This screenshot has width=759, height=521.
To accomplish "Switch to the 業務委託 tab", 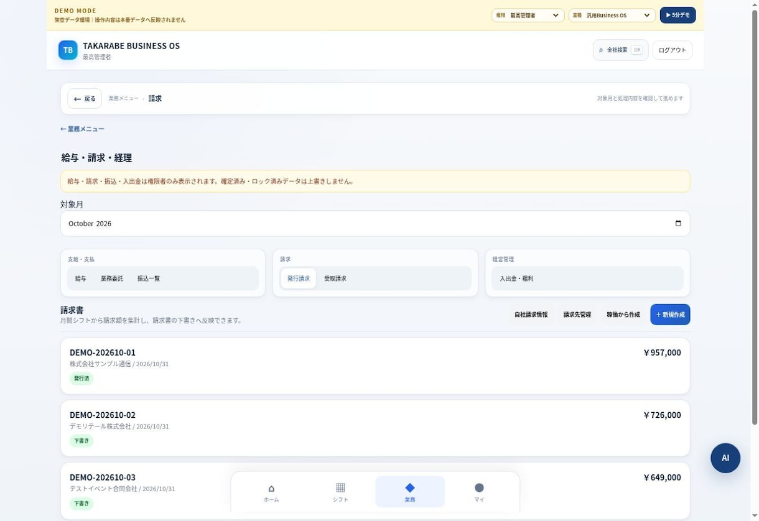I will click(x=112, y=279).
